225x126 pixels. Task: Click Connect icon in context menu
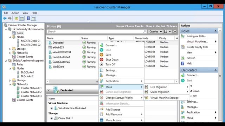click(102, 45)
